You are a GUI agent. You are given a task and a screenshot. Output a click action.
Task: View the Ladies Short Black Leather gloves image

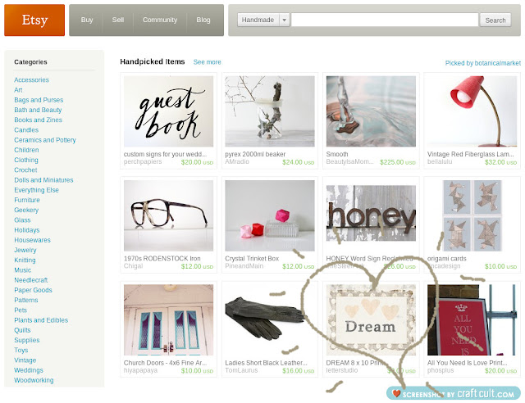tap(270, 320)
